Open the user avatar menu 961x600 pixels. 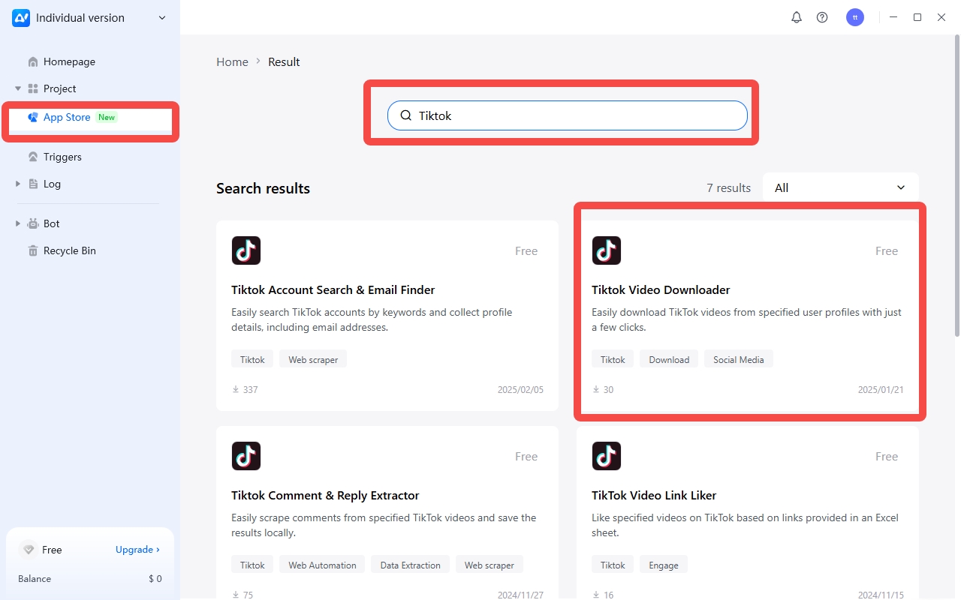point(855,17)
